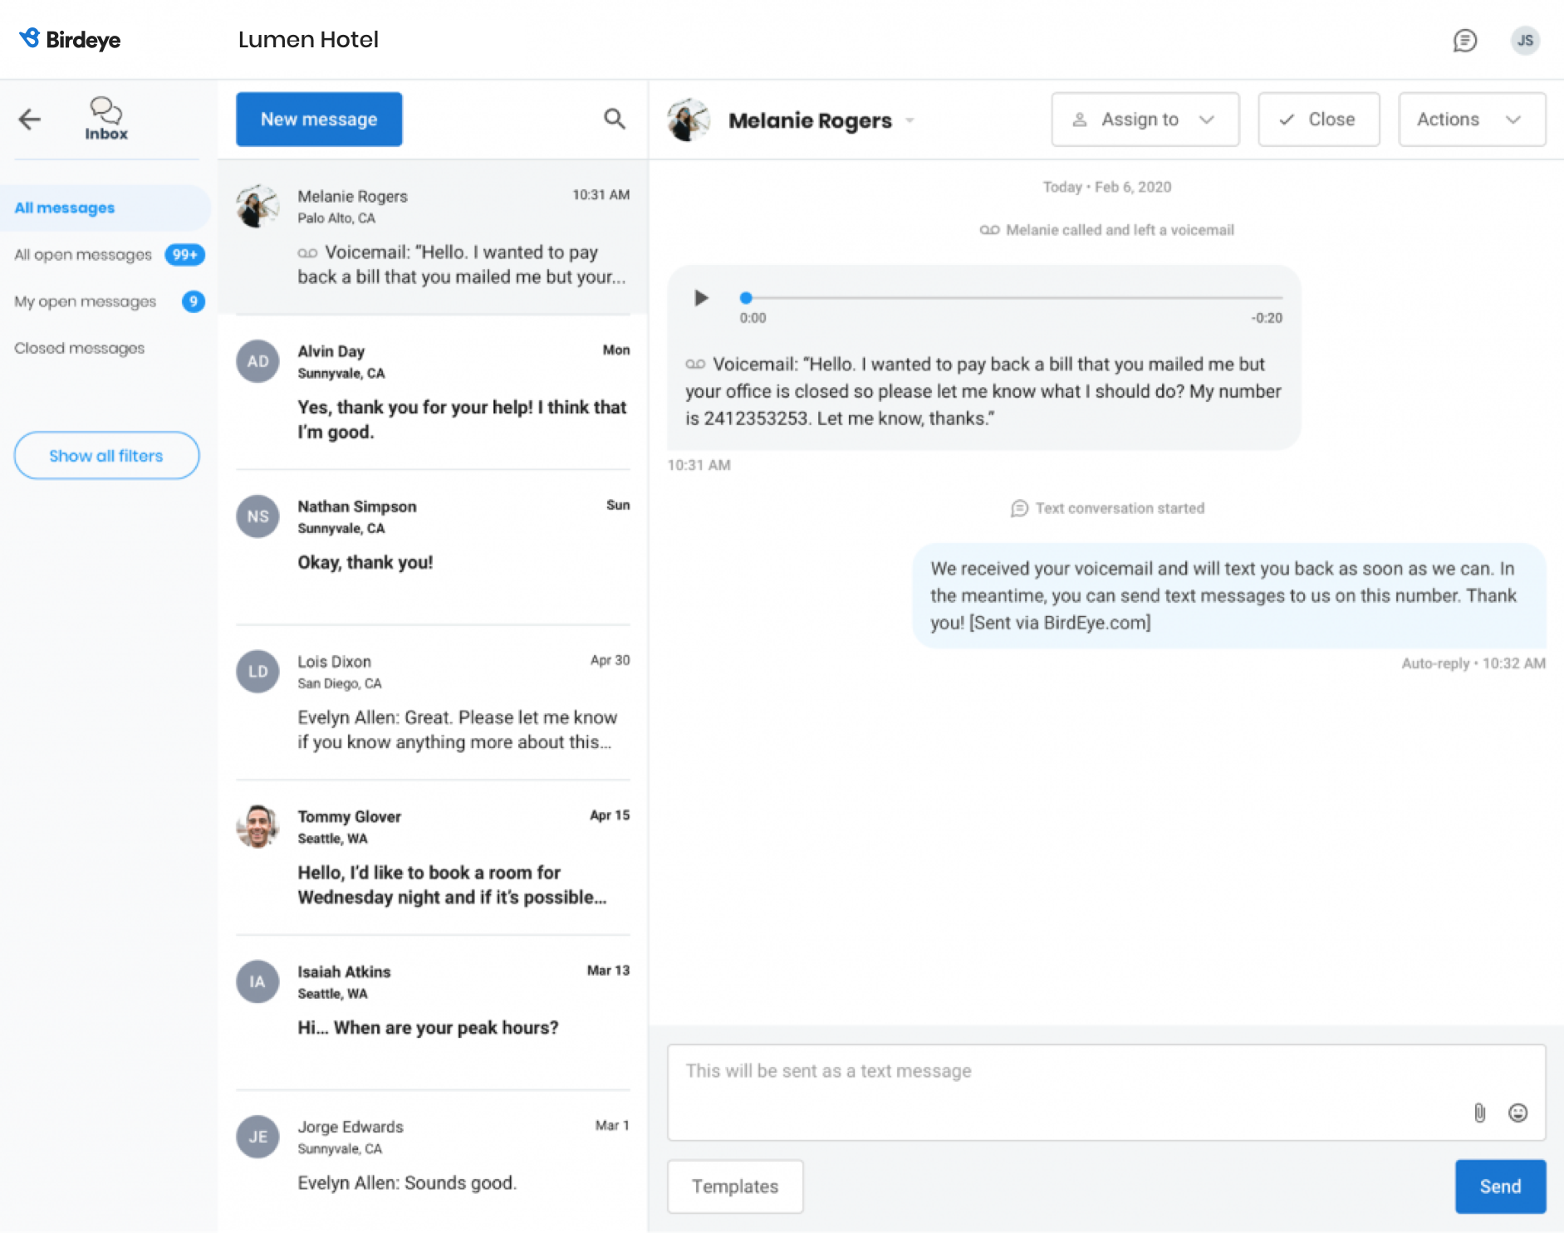
Task: Open Melanie Rogers' contact dropdown
Action: click(x=909, y=120)
